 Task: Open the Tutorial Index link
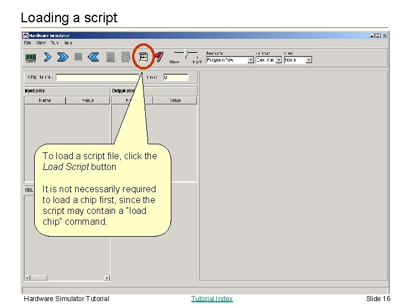pos(212,298)
